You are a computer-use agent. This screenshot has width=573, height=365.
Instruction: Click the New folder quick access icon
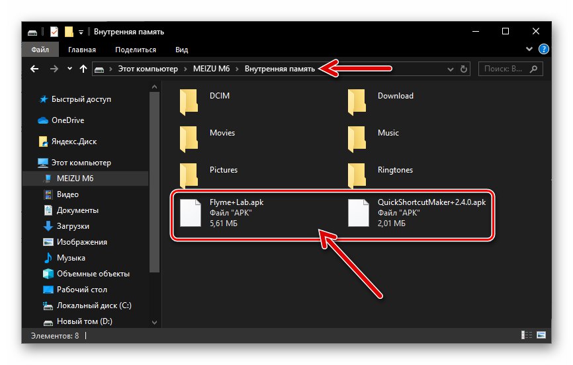(x=69, y=32)
